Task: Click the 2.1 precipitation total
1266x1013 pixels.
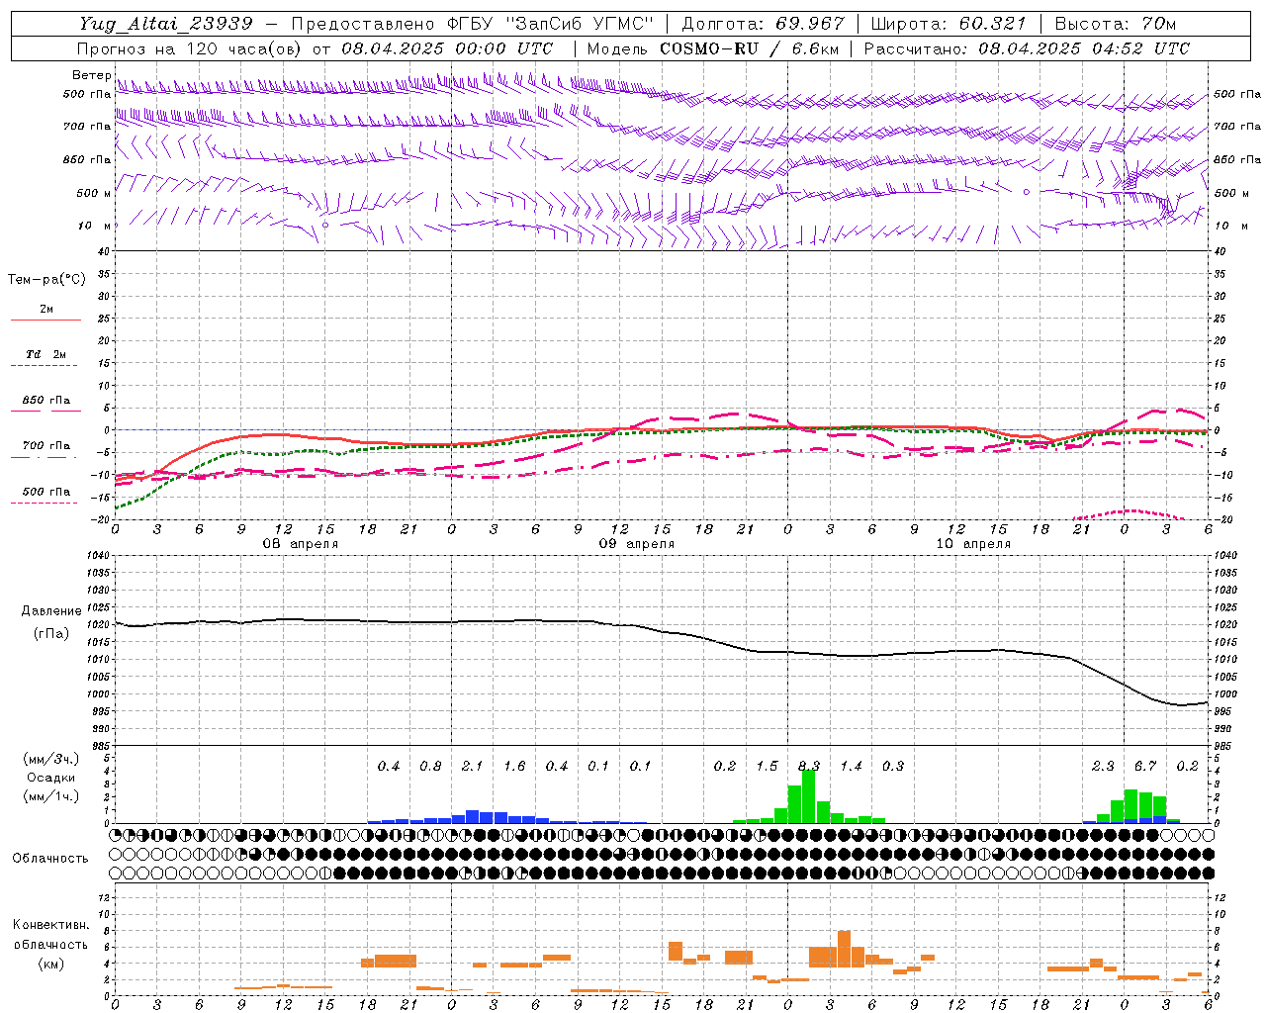Action: click(472, 766)
